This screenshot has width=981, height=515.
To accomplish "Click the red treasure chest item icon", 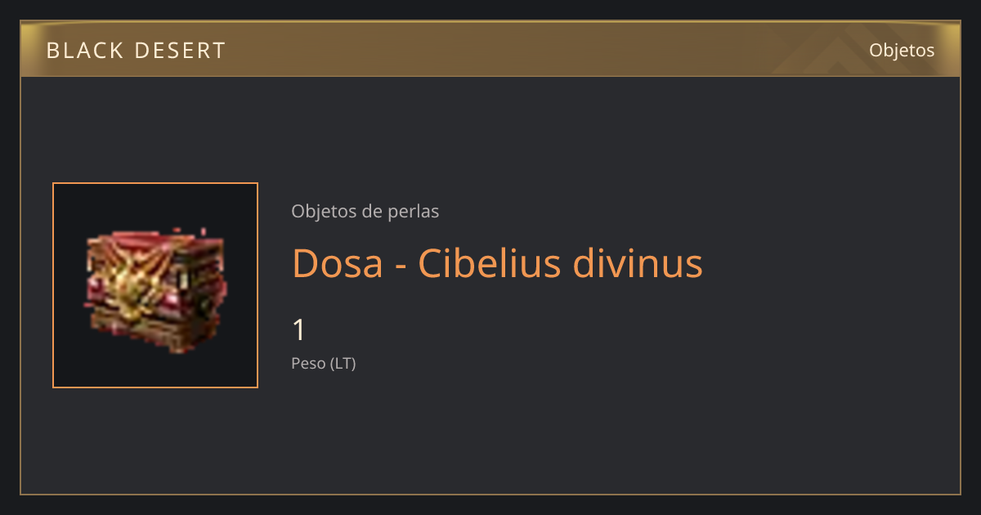I will [155, 286].
